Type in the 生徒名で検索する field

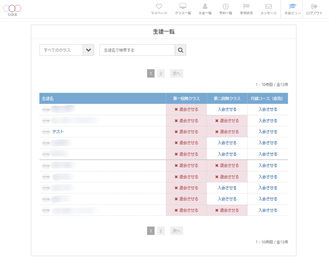pyautogui.click(x=137, y=50)
